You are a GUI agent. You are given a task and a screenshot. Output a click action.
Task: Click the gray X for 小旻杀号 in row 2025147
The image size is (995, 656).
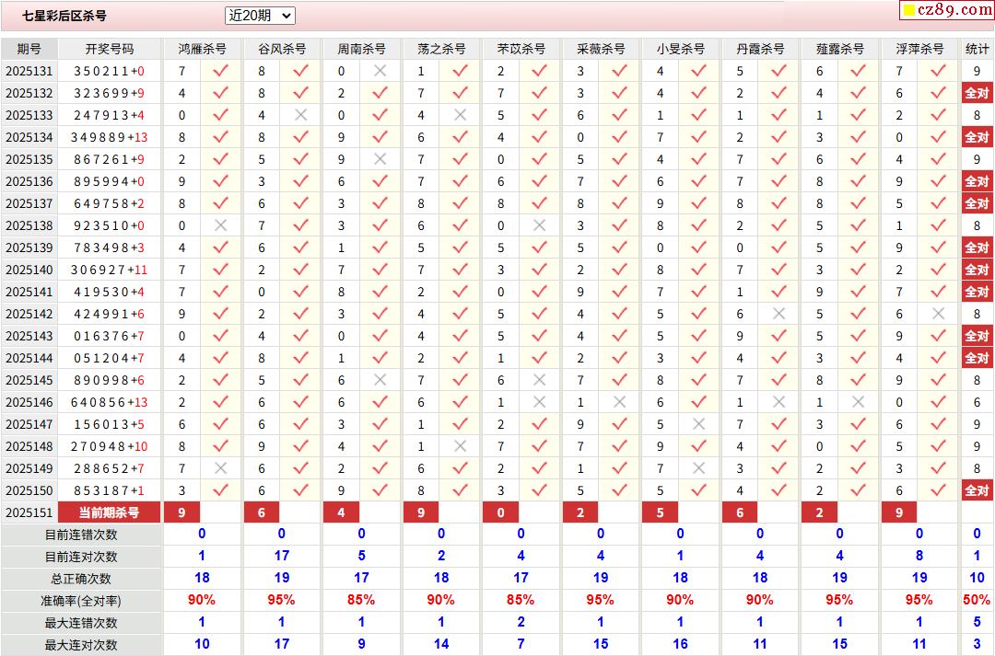click(x=698, y=425)
